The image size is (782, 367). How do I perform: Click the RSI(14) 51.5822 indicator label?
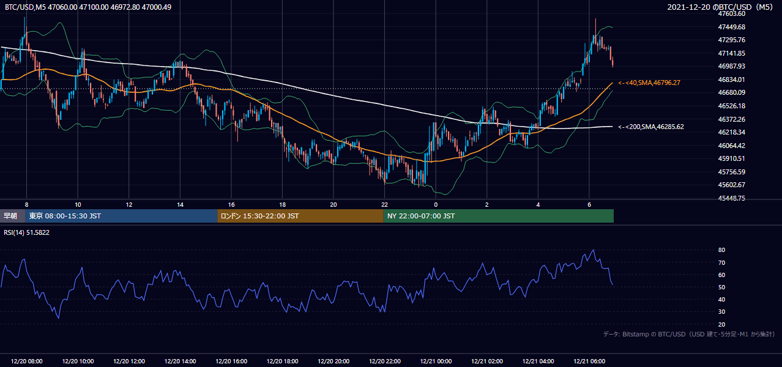tap(27, 232)
